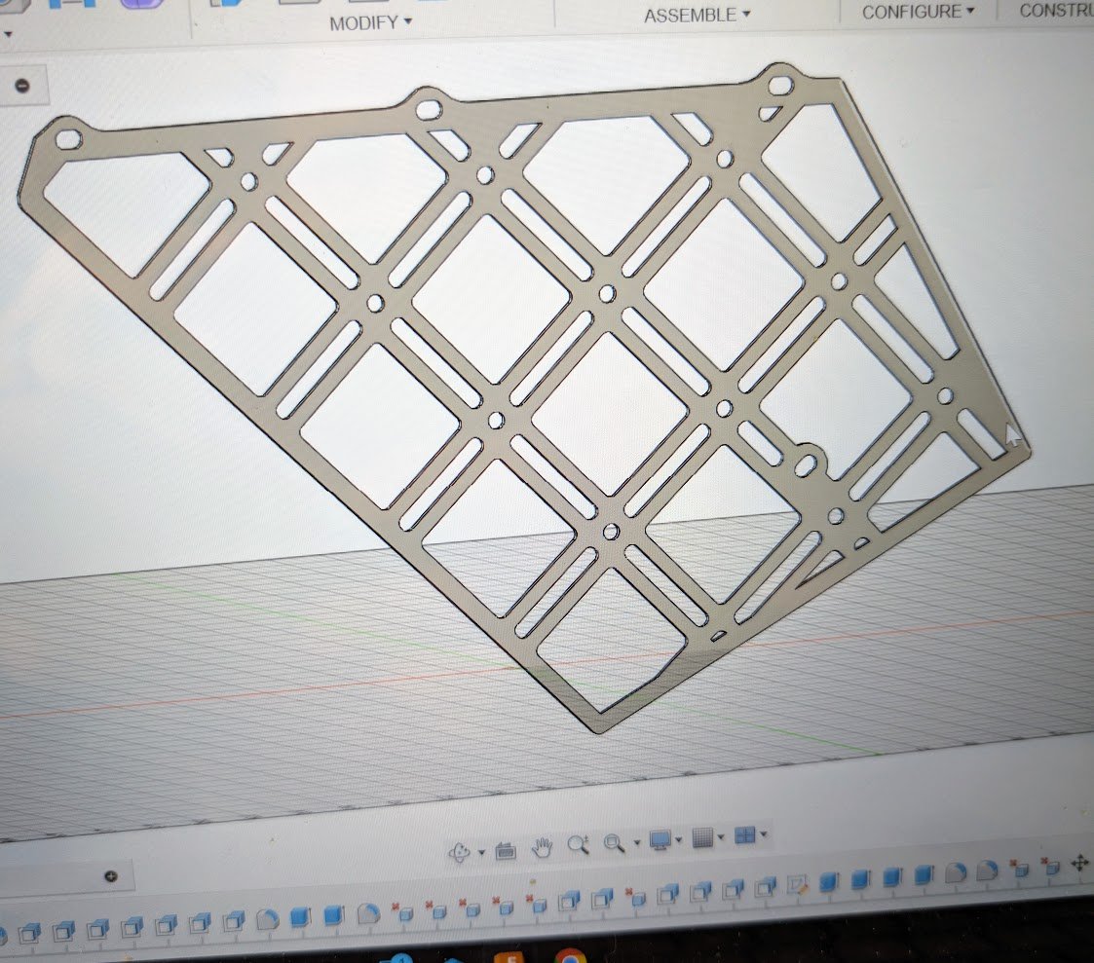Viewport: 1094px width, 963px height.
Task: Click the Display Settings monitor icon
Action: click(x=660, y=839)
